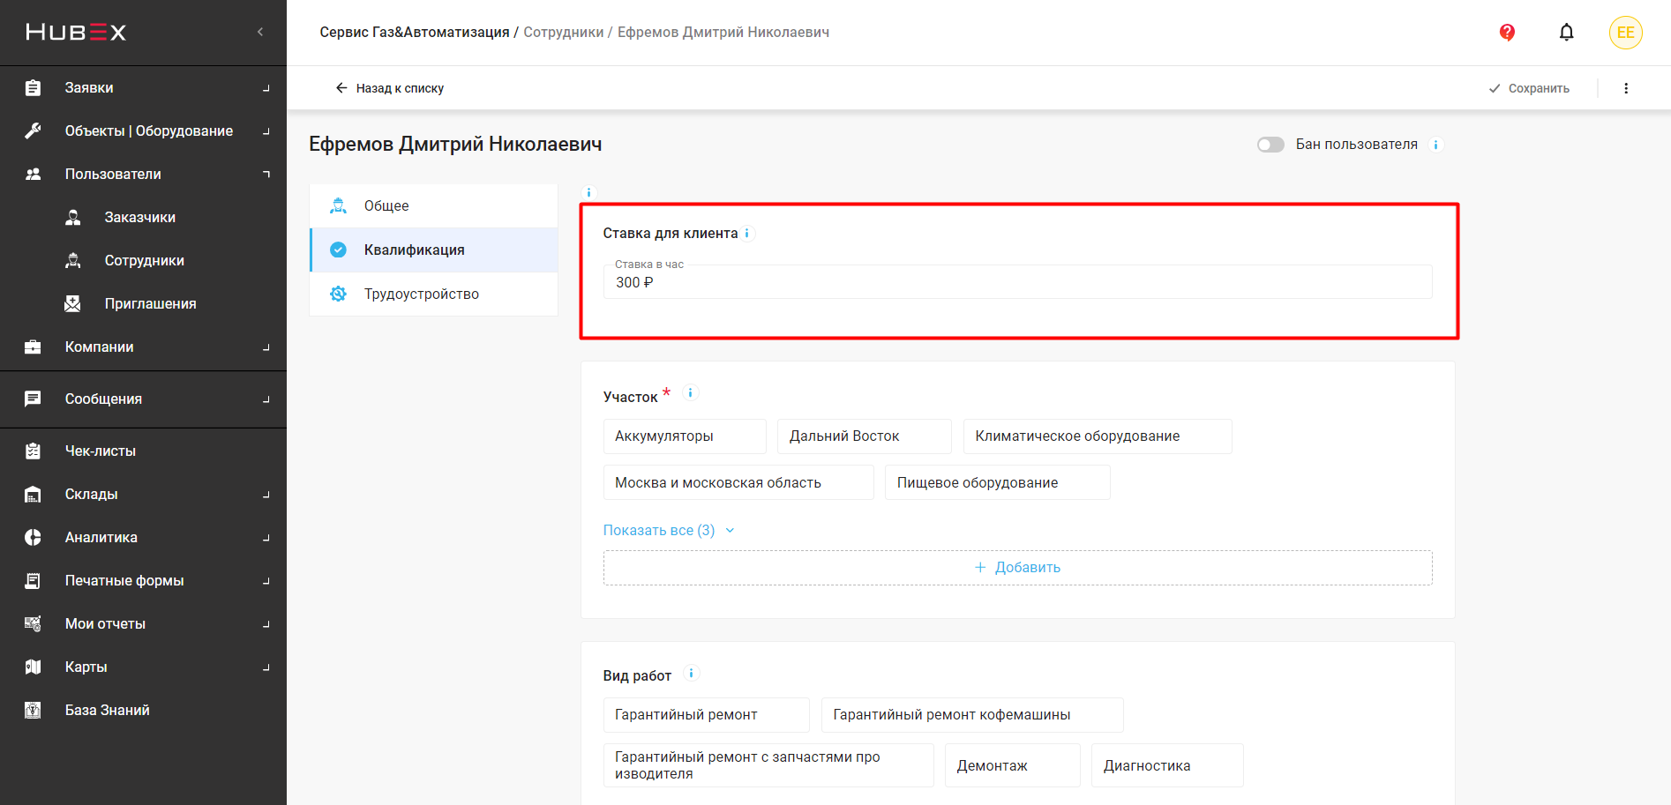Click info icon beside Вид работ heading
The width and height of the screenshot is (1671, 805).
(692, 674)
